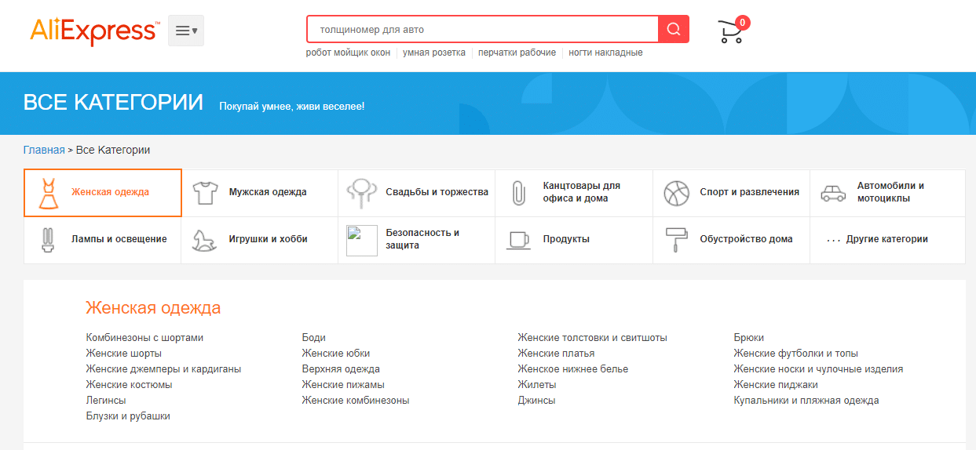Click the rocking horse icon for Игрушки и хобби
This screenshot has height=450, width=976.
coord(204,240)
